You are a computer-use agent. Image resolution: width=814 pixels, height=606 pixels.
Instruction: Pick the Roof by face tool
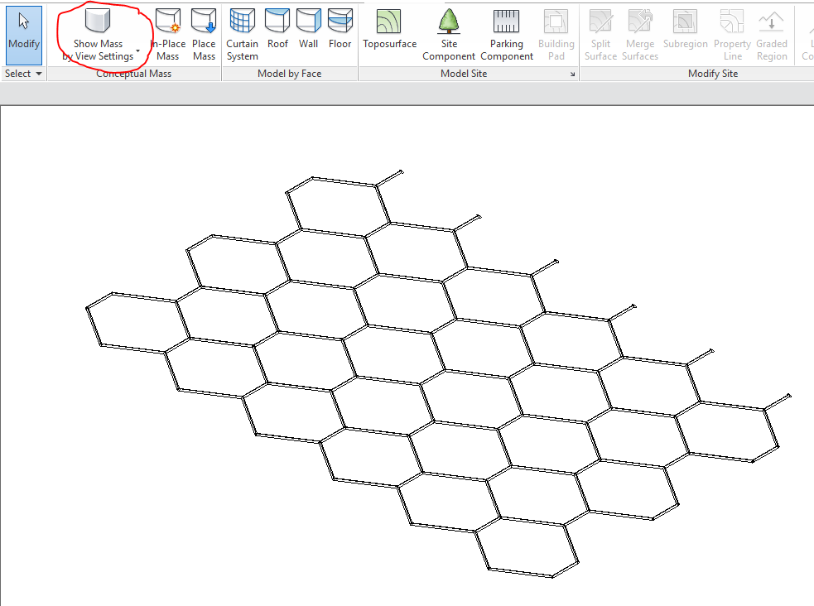coord(277,29)
